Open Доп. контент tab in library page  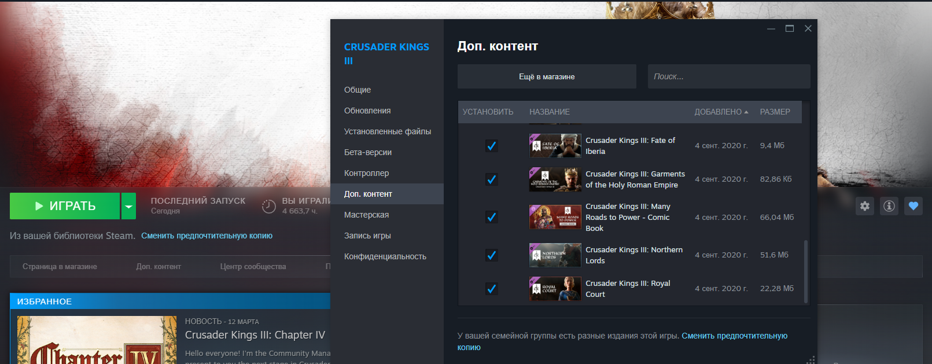pyautogui.click(x=159, y=267)
